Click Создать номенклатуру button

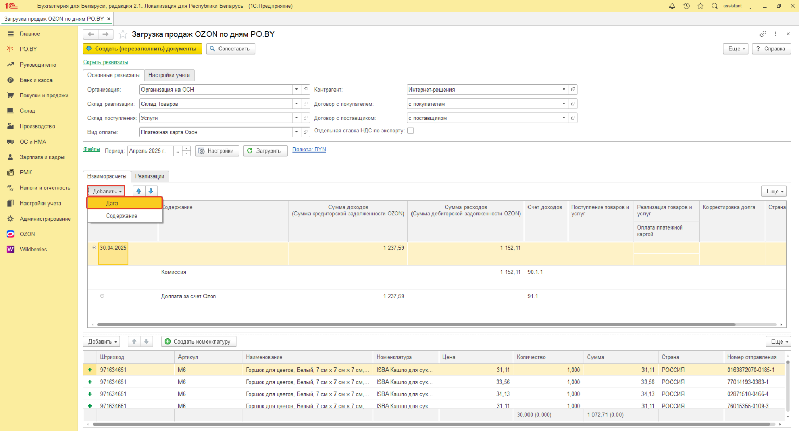pos(199,341)
